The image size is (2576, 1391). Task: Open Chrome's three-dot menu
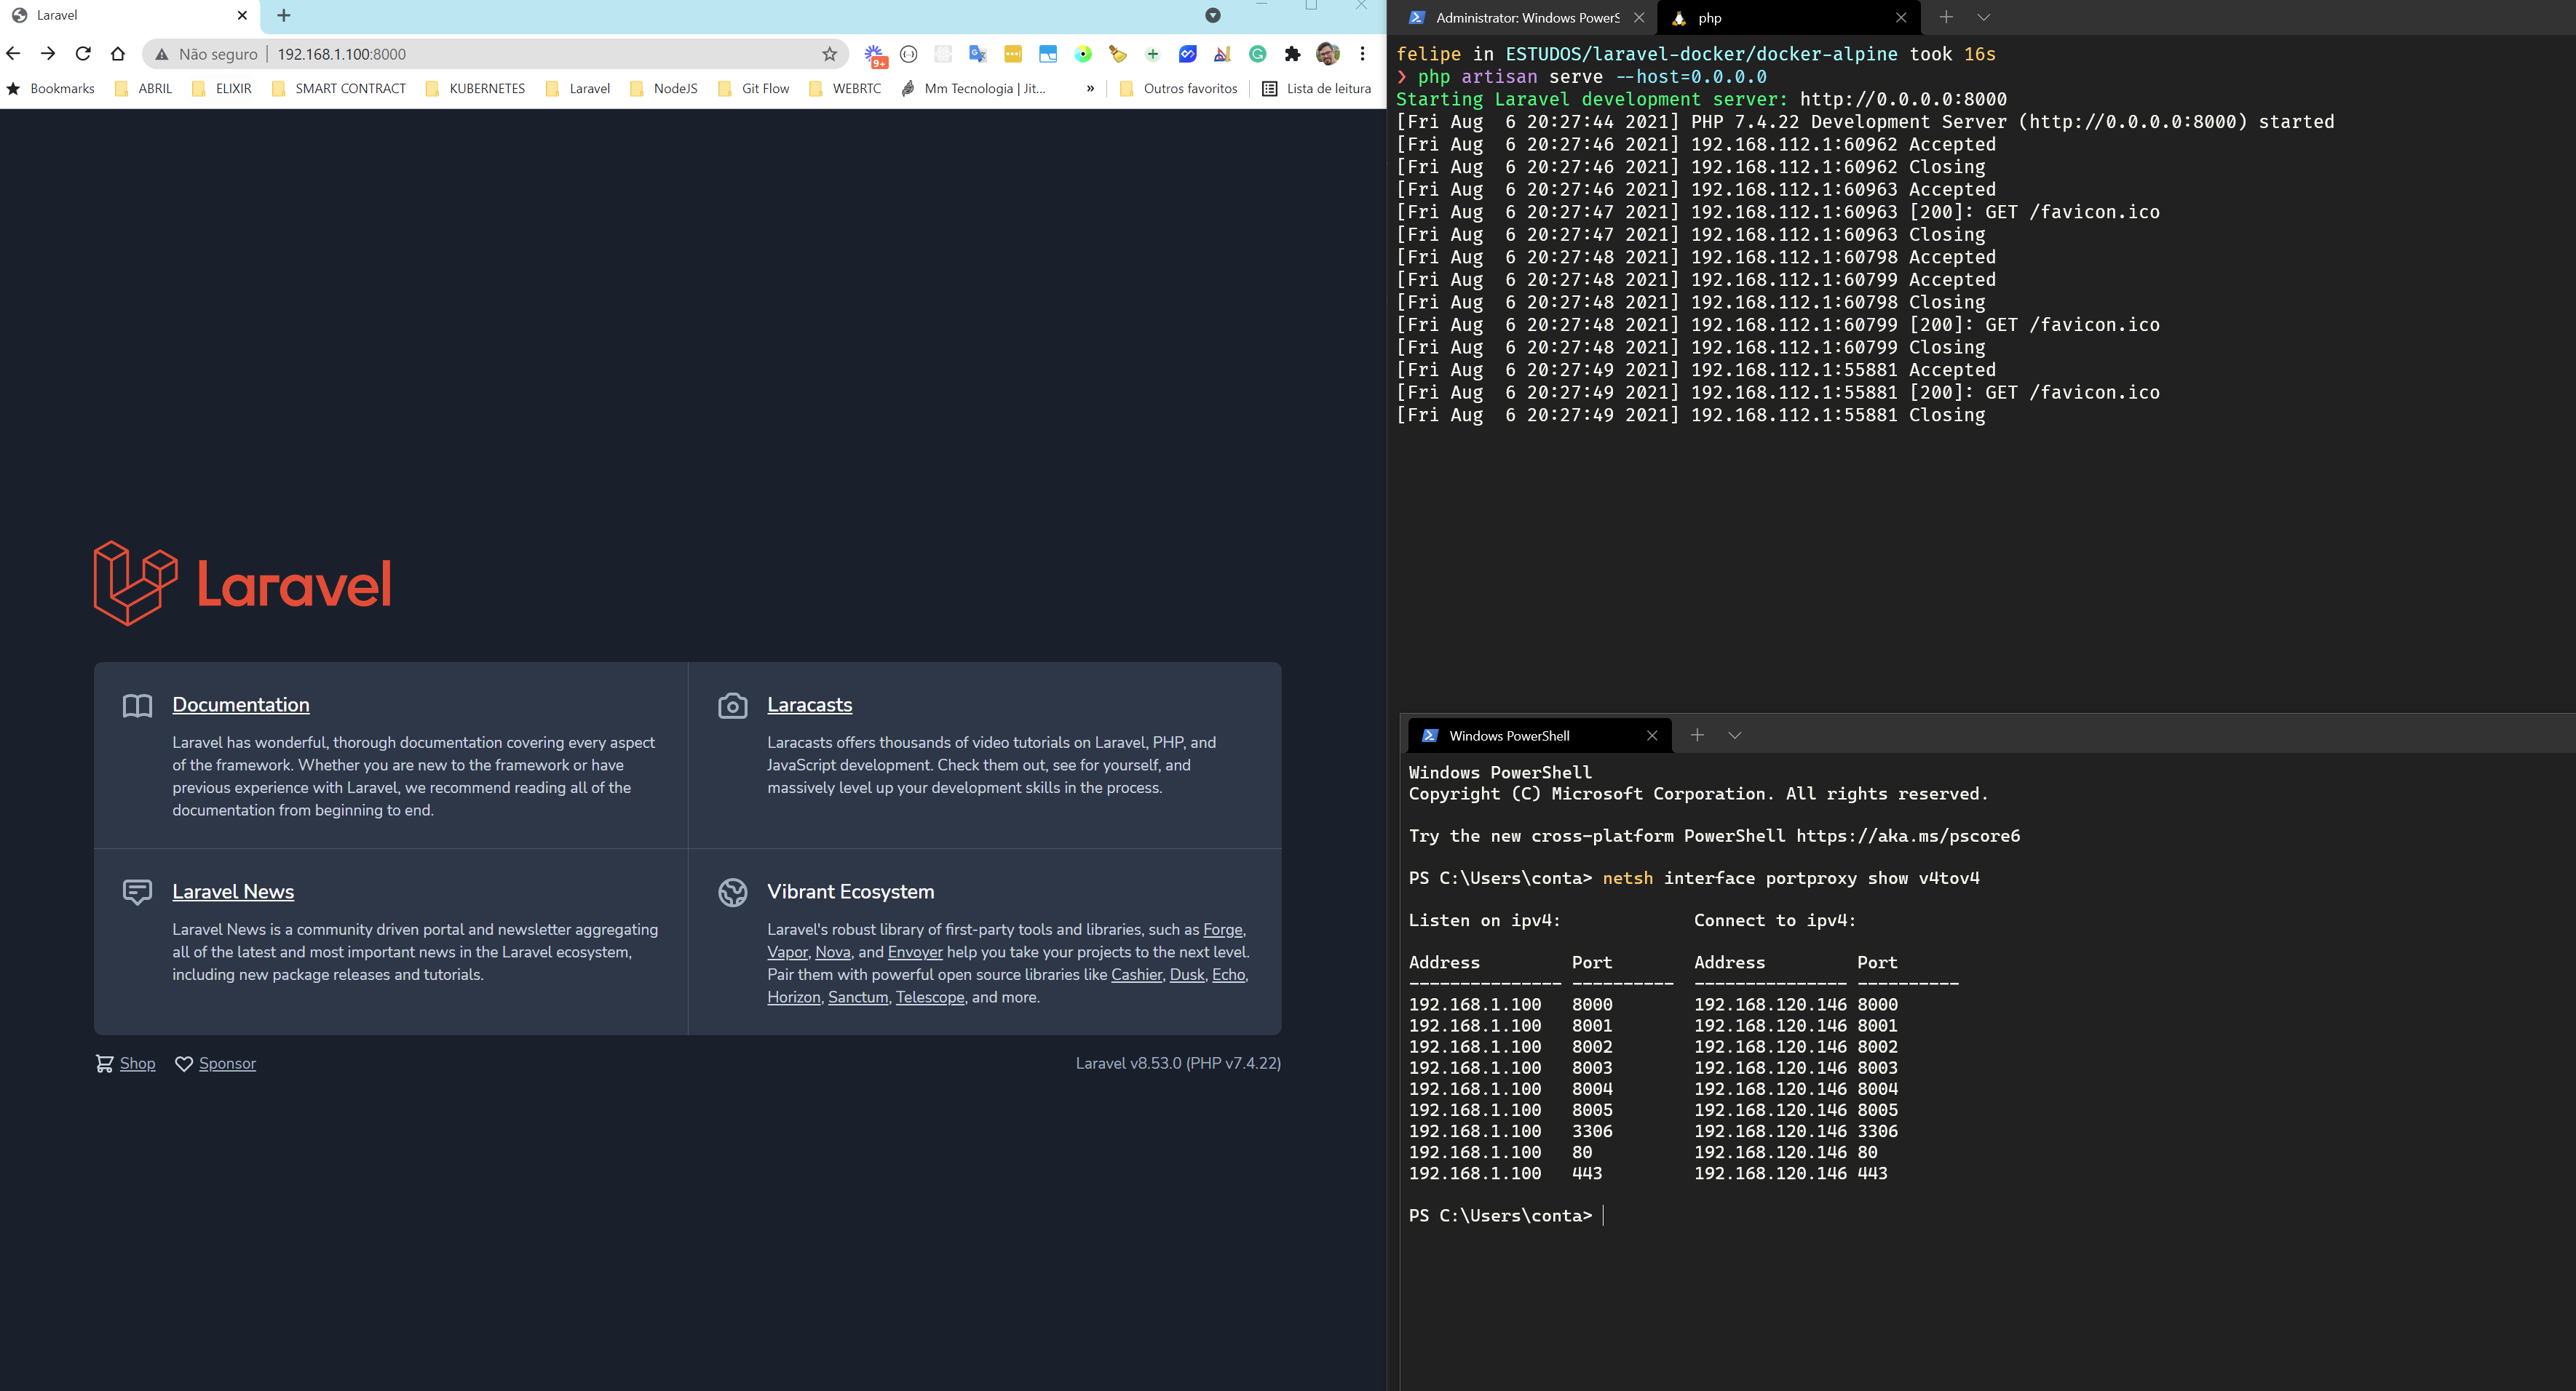pyautogui.click(x=1362, y=55)
